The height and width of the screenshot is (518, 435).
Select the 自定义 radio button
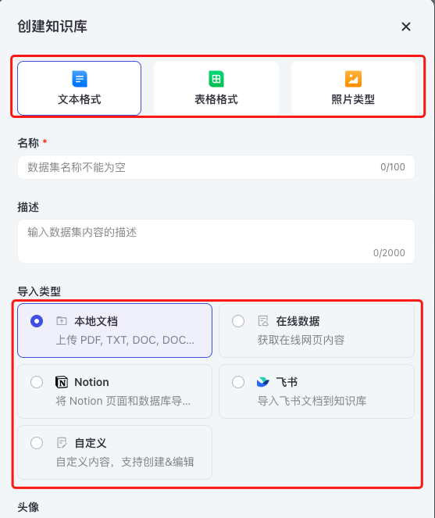[37, 443]
